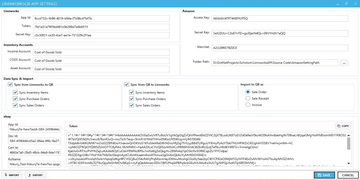Uncheck Linnworks to QB Sync Purchase Orders
360x180 pixels.
click(15, 99)
